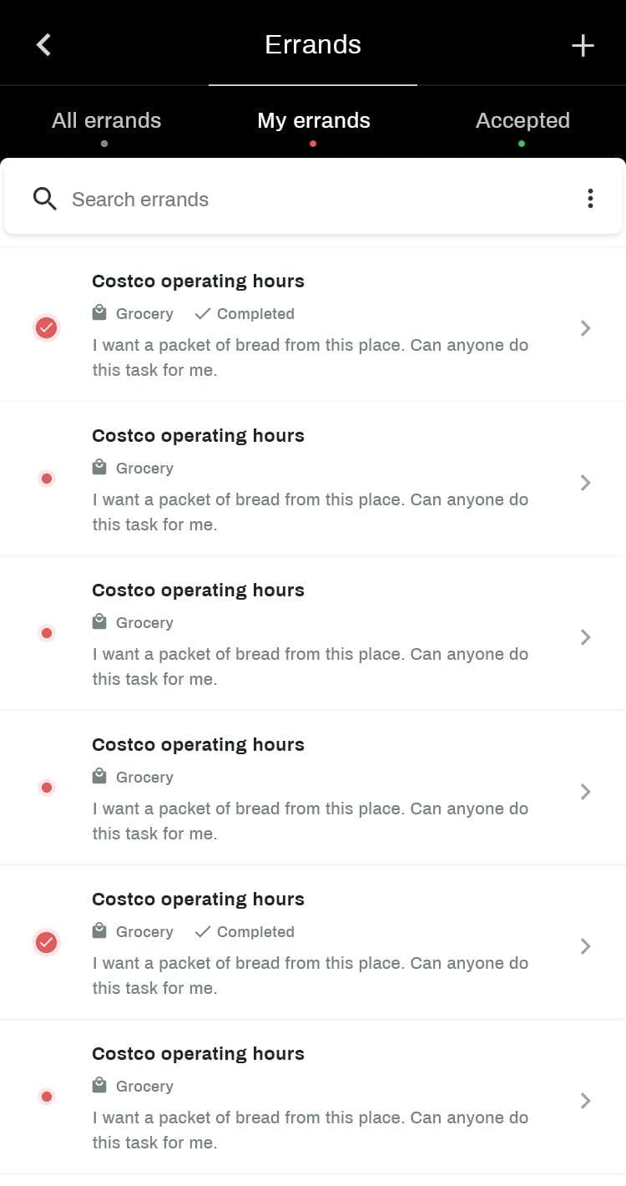
Task: Click into the Search errands field
Action: [x=317, y=200]
